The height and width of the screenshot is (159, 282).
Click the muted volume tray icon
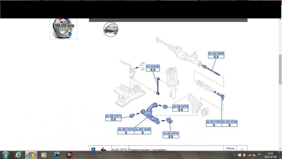254,155
